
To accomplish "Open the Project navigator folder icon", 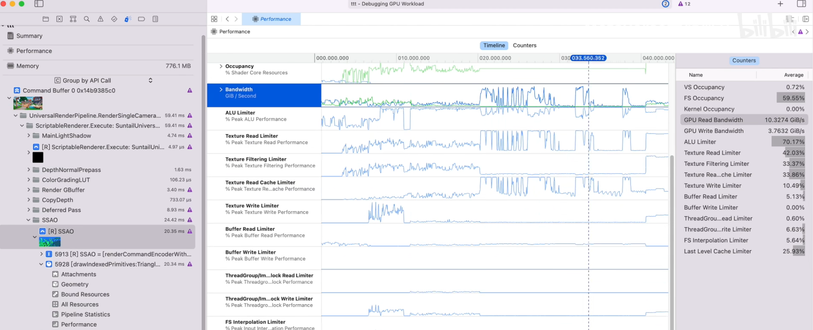I will [46, 19].
